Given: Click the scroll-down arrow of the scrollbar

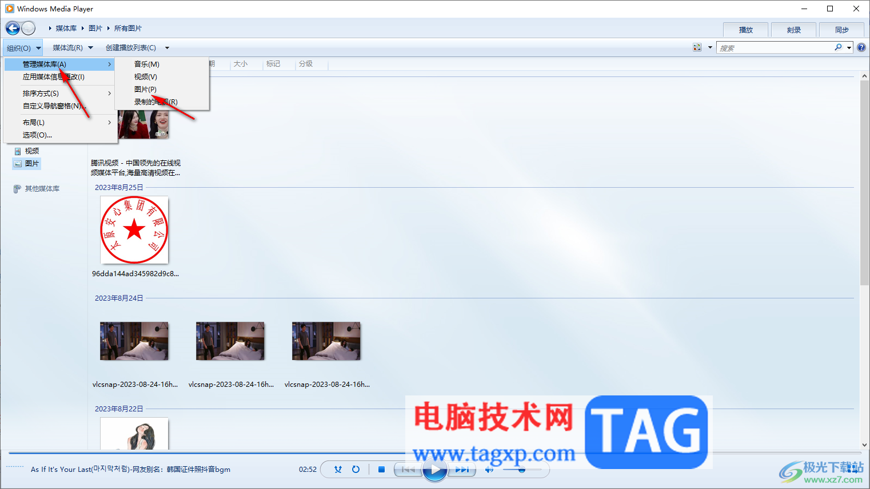Looking at the screenshot, I should pos(864,445).
